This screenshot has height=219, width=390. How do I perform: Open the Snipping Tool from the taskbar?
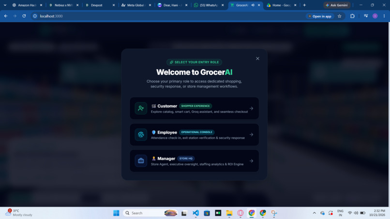(x=274, y=213)
